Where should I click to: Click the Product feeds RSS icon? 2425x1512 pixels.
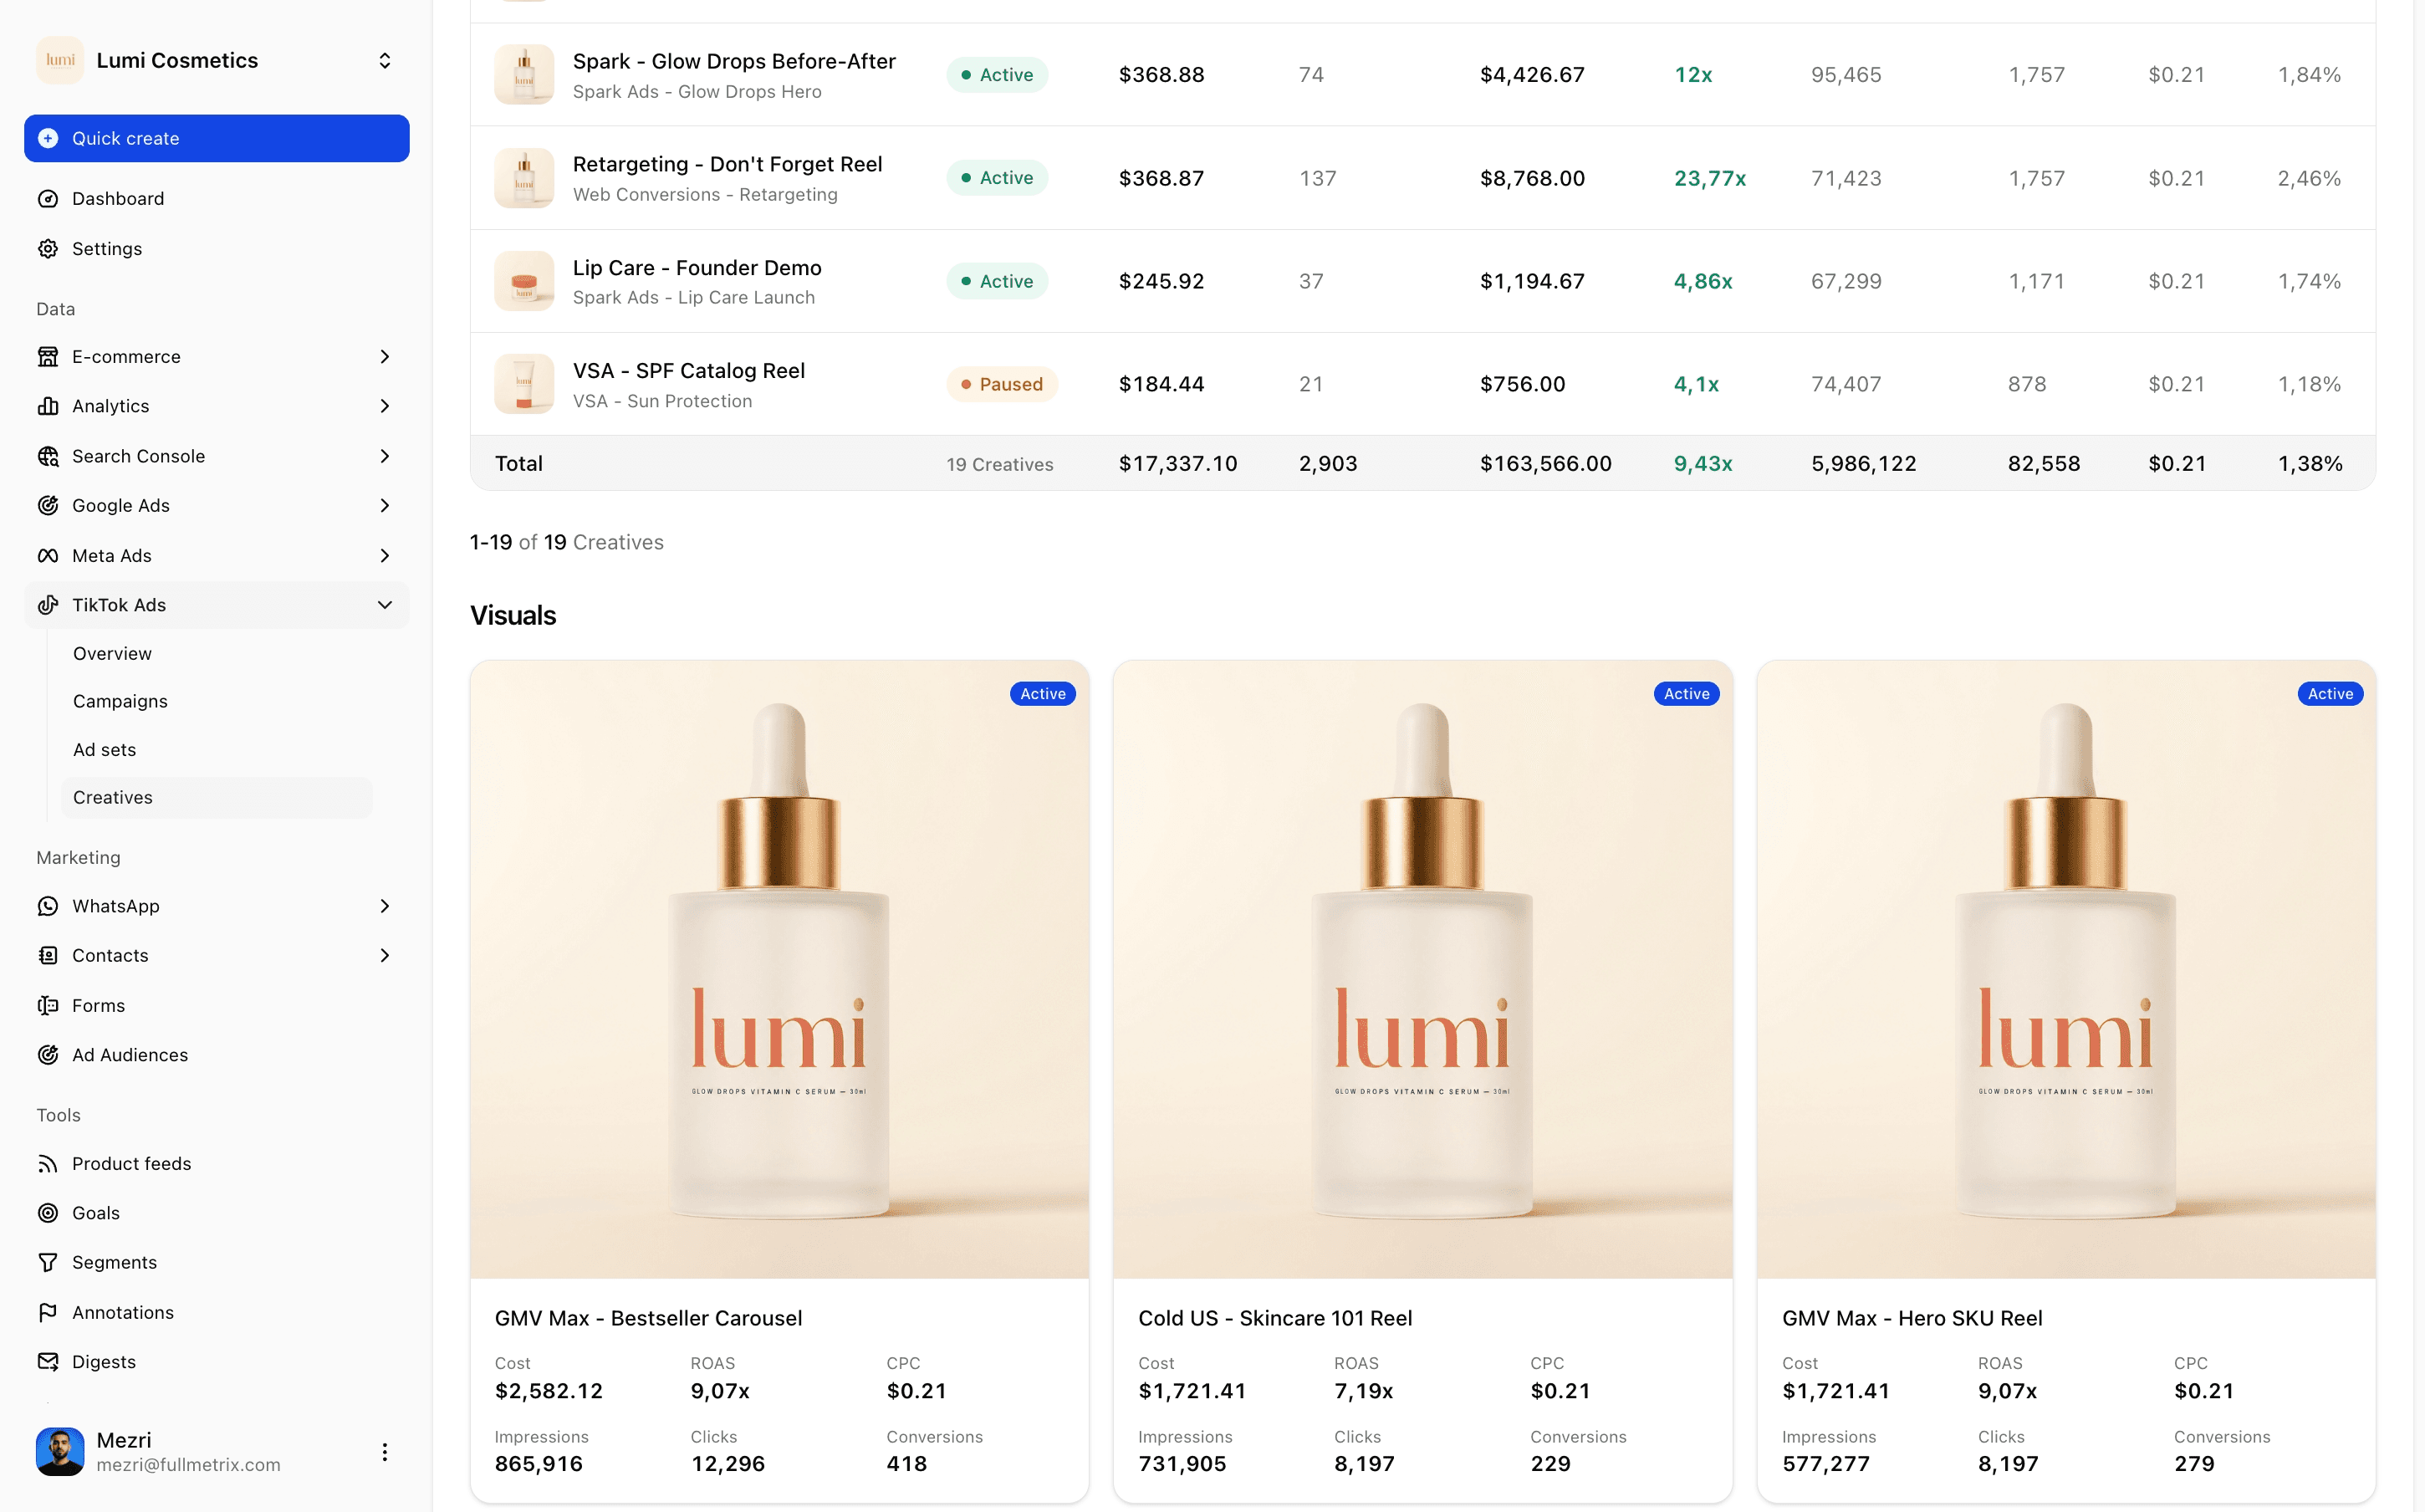(48, 1164)
